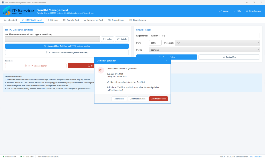Bind selected certificate to HTTPS-Listener
This screenshot has width=265, height=159.
pyautogui.click(x=67, y=46)
